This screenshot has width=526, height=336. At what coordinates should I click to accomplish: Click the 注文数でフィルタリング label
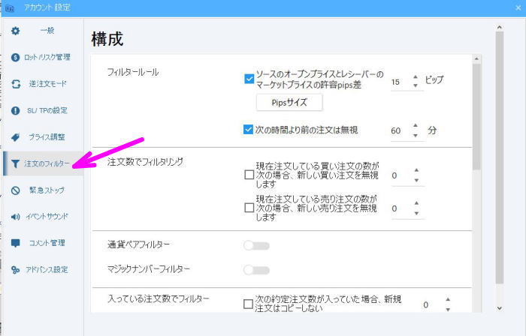(145, 162)
